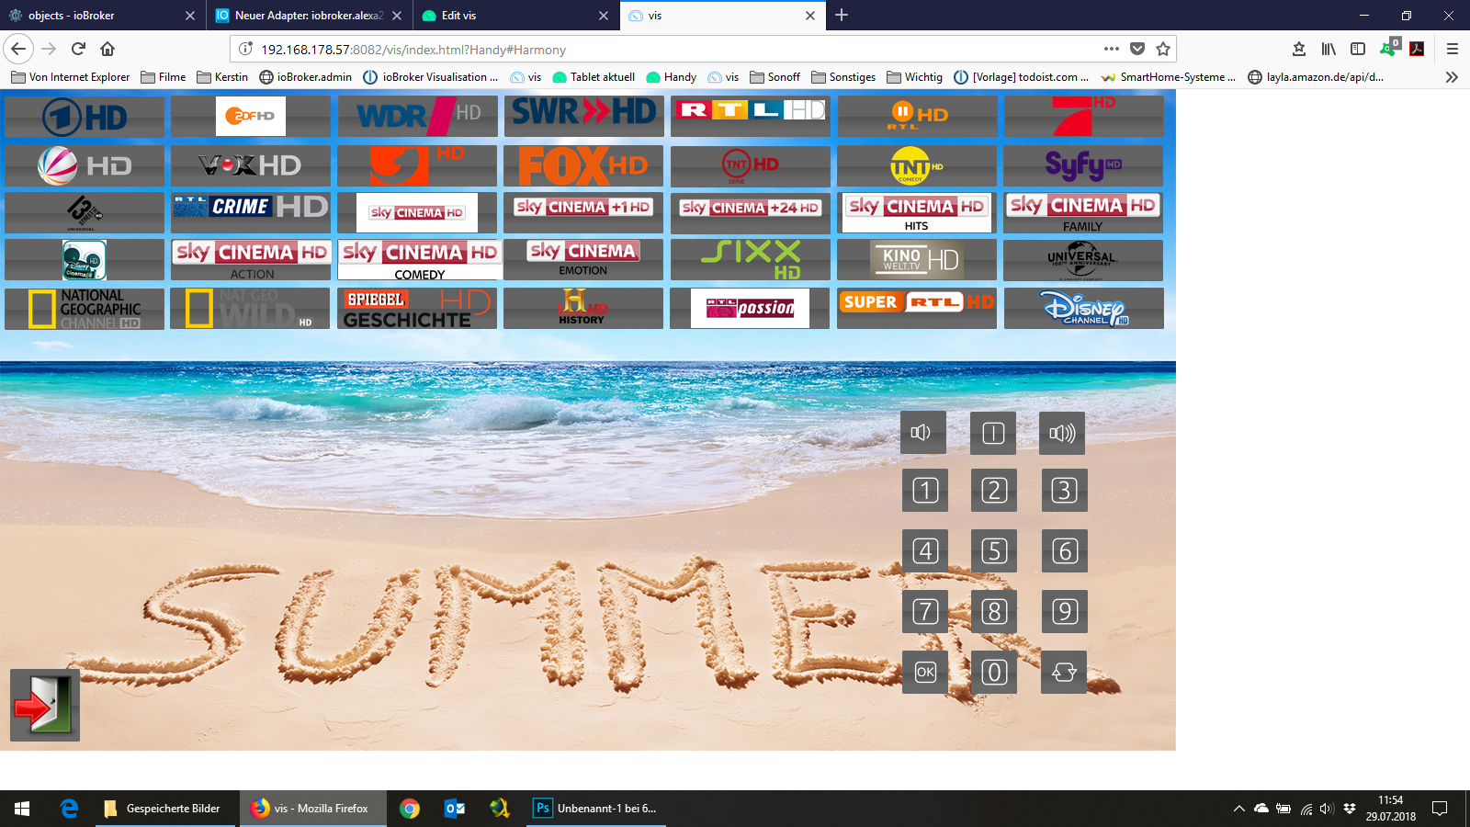1470x827 pixels.
Task: Open the FOX HD channel
Action: click(583, 165)
